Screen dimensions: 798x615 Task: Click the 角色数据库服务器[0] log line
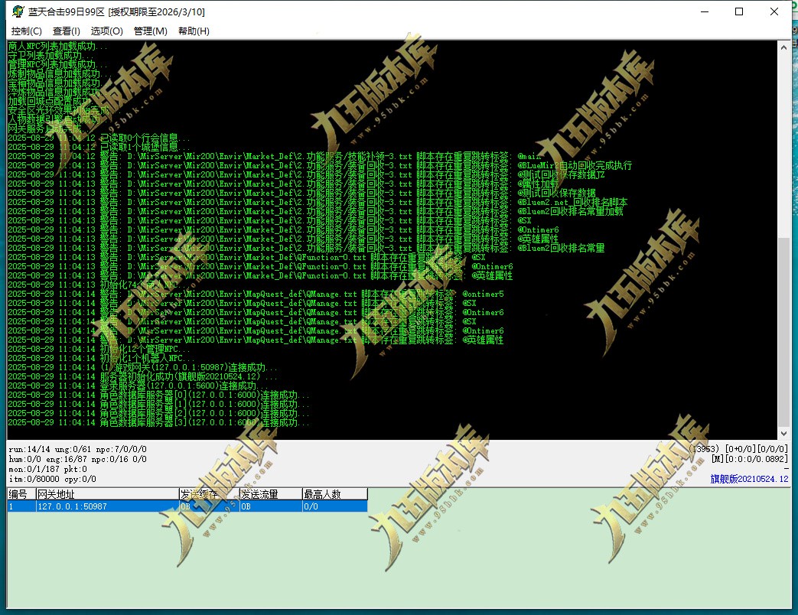coord(158,395)
